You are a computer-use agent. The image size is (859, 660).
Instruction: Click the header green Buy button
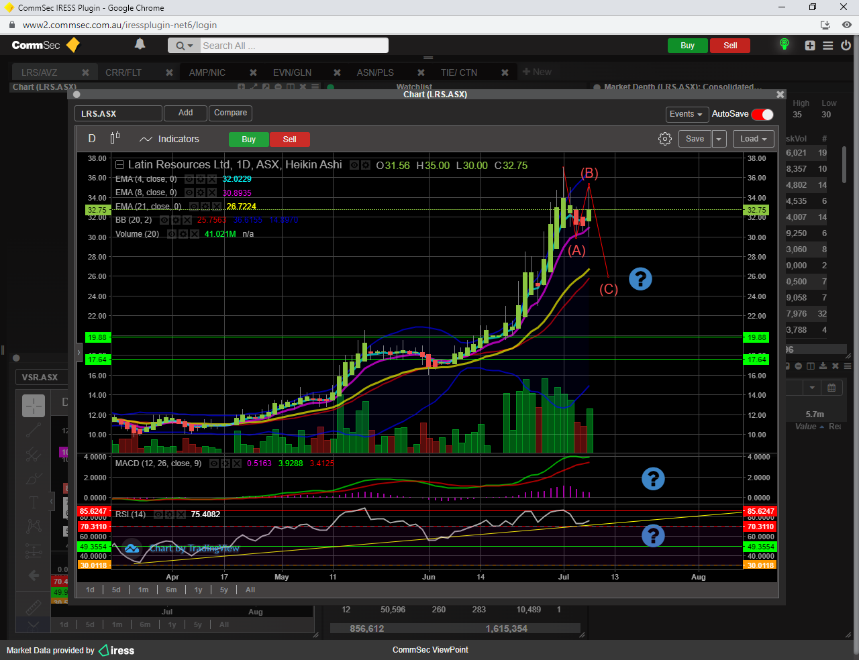pyautogui.click(x=687, y=46)
